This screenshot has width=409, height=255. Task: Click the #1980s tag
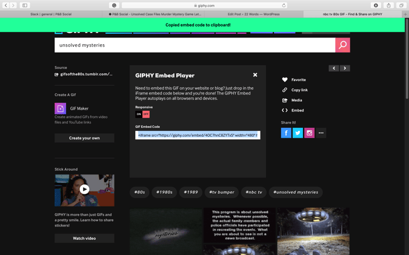coord(164,192)
